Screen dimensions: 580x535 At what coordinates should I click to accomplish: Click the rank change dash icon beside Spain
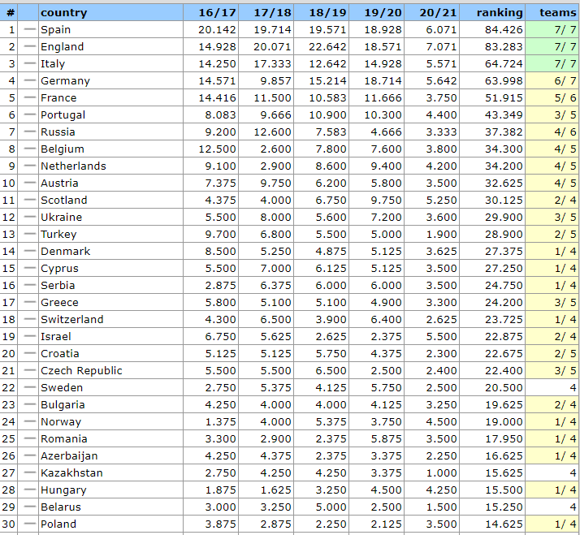pyautogui.click(x=30, y=29)
